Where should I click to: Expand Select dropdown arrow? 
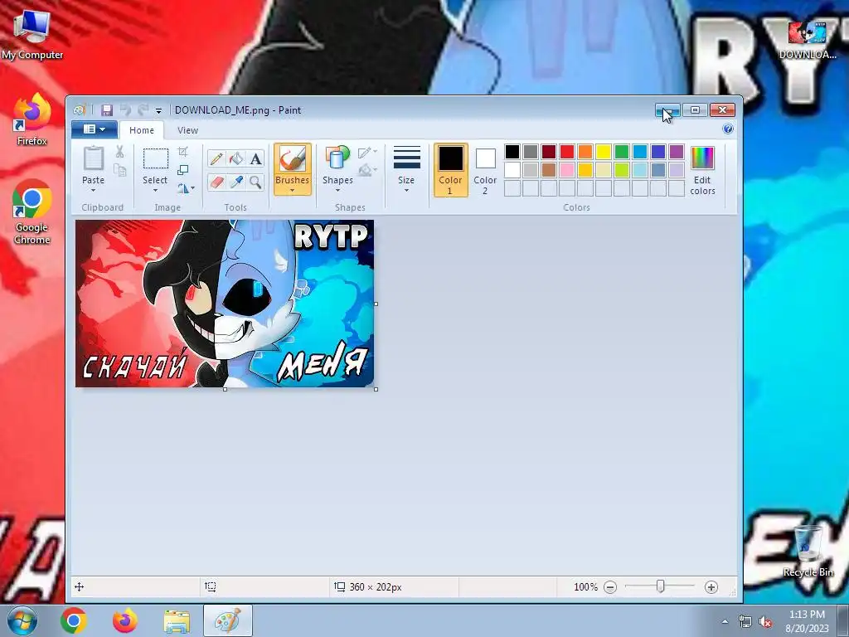pyautogui.click(x=155, y=190)
